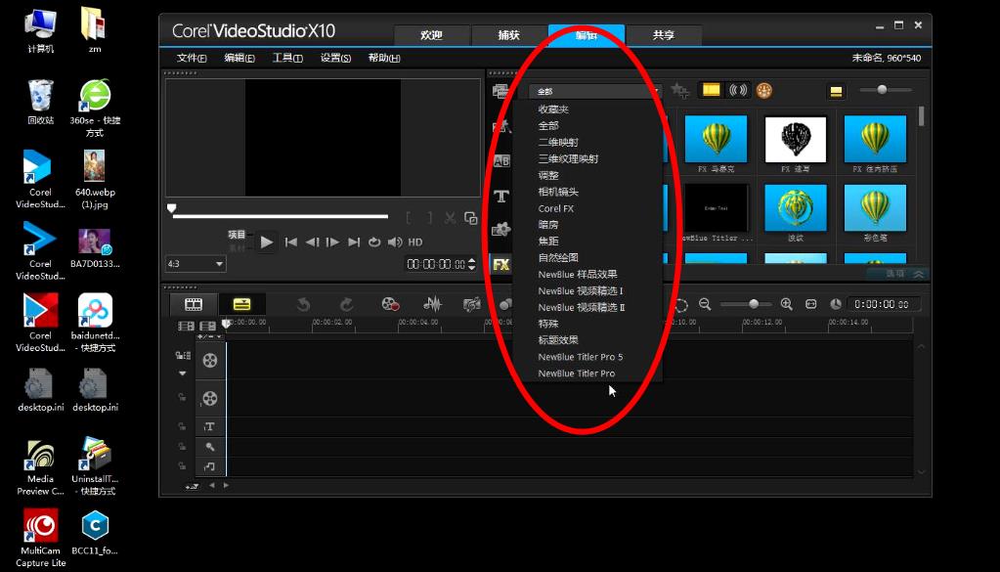Click the enlarge preview window icon
The width and height of the screenshot is (1000, 572).
point(470,218)
